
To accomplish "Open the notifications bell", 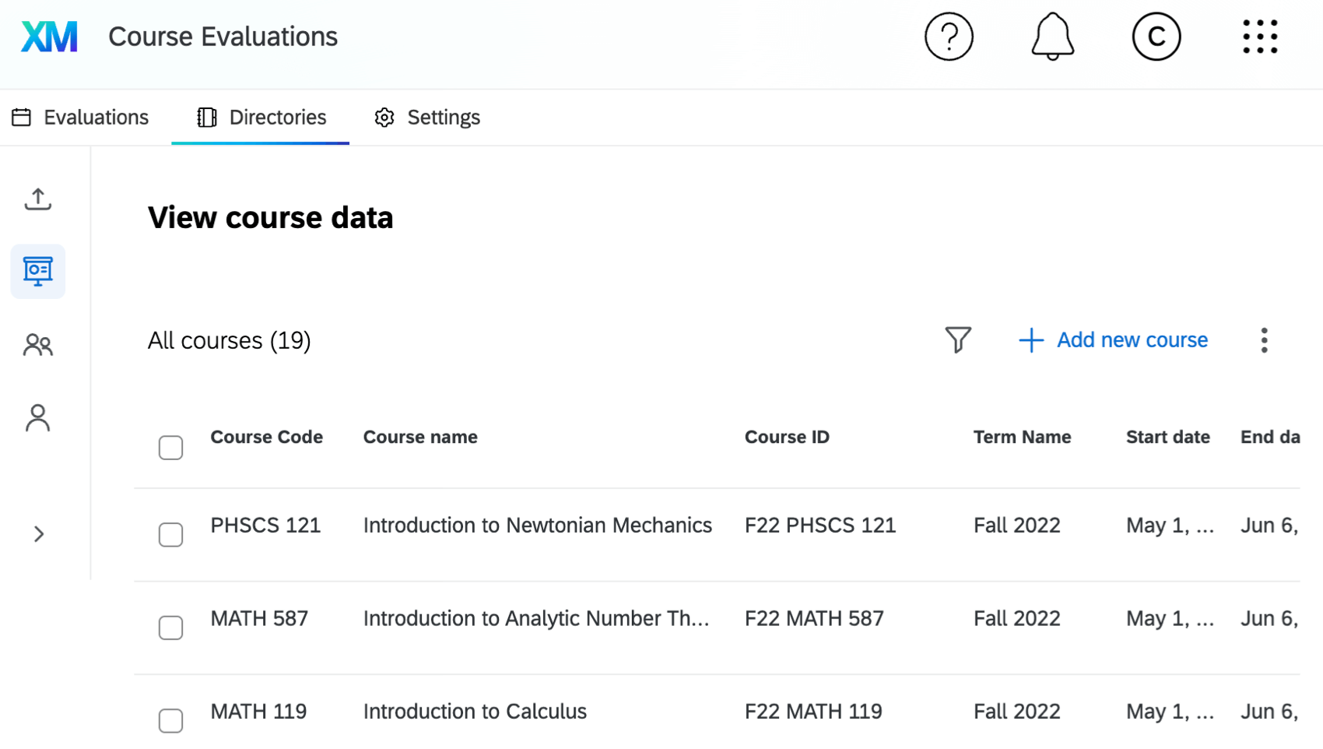I will pyautogui.click(x=1053, y=36).
